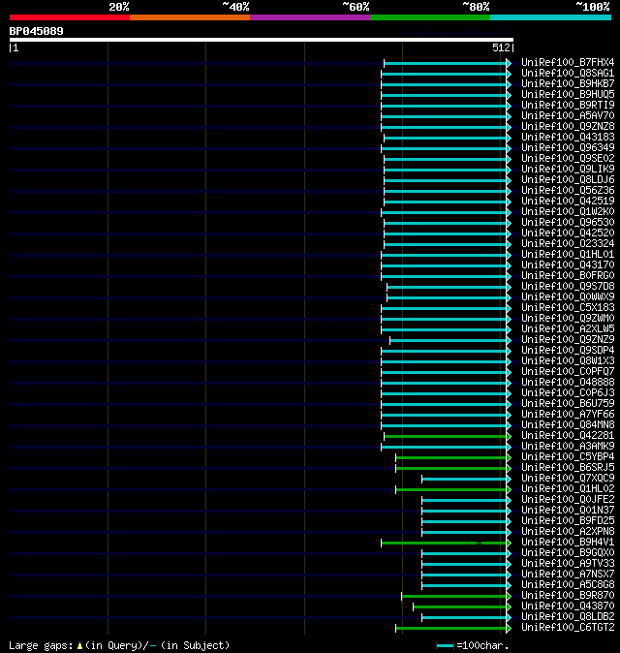Select the UniRef100_Q96530 label

pyautogui.click(x=568, y=223)
